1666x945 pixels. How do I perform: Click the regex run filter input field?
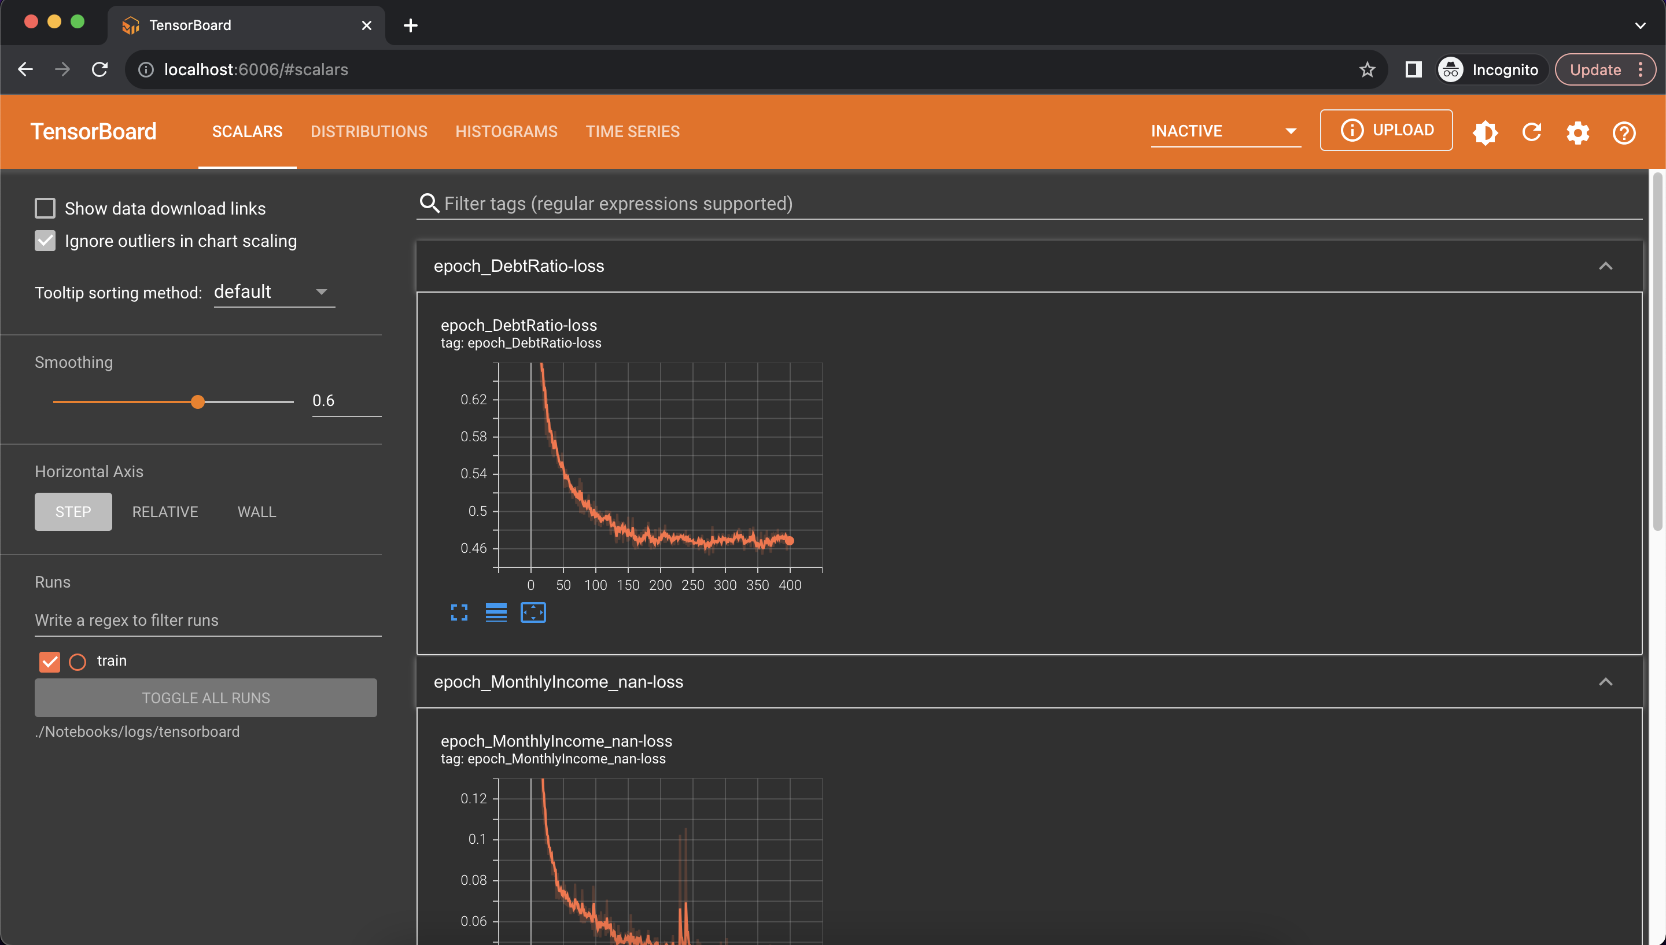[x=207, y=620]
